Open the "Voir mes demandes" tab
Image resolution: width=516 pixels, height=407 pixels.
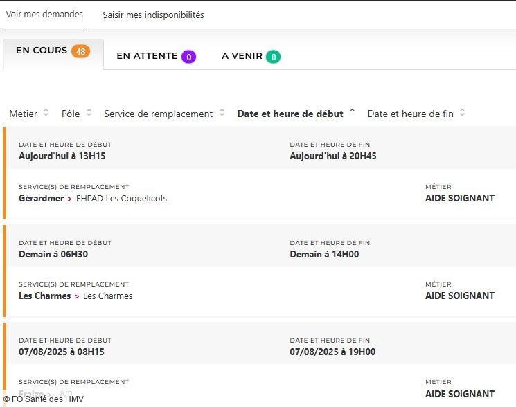(44, 15)
